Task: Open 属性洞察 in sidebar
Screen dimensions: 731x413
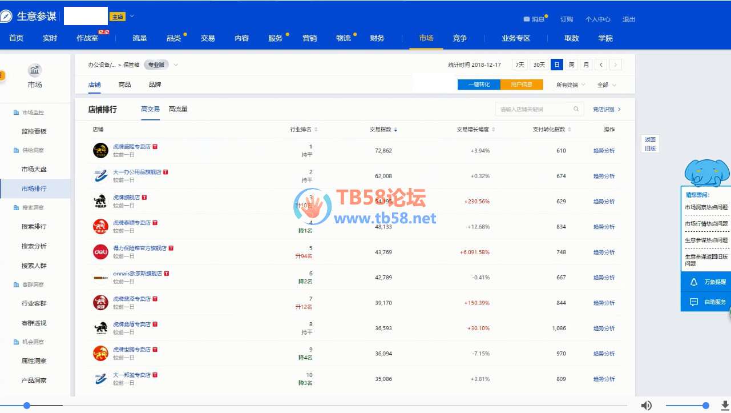Action: pyautogui.click(x=34, y=361)
